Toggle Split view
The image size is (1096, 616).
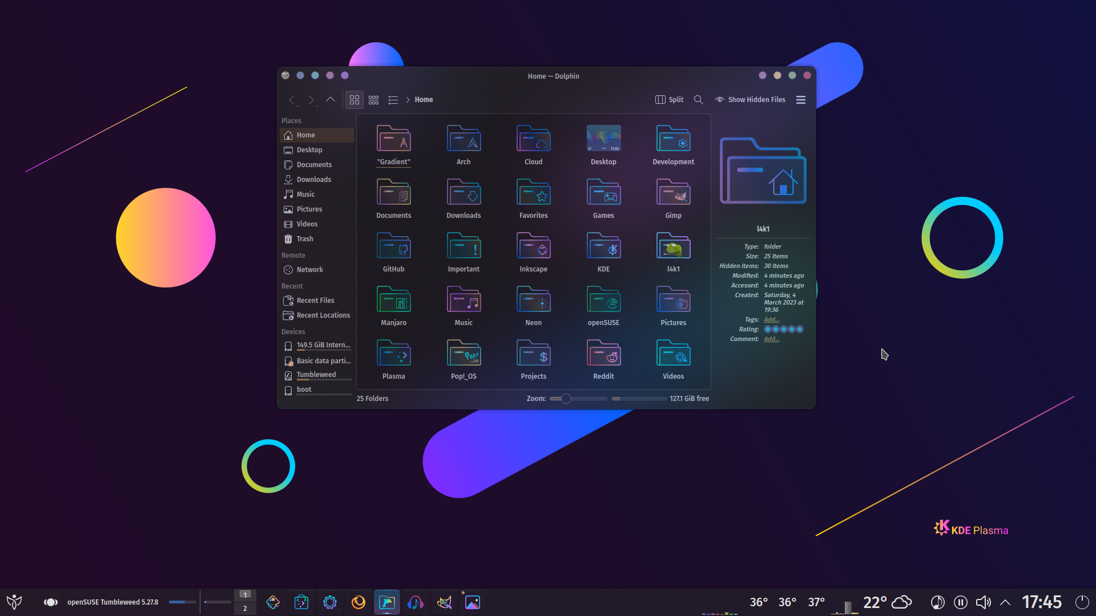pos(670,100)
